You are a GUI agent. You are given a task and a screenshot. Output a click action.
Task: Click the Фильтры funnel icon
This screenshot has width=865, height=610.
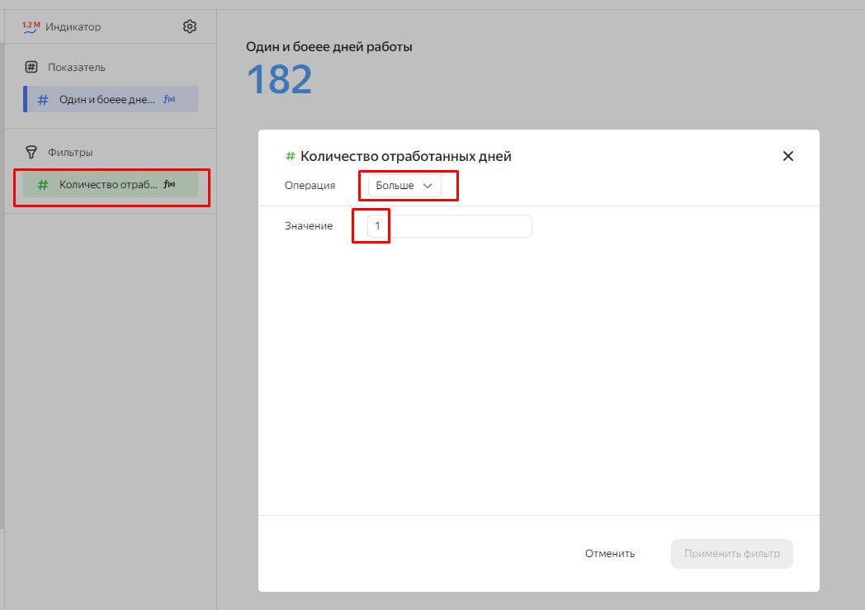click(31, 152)
